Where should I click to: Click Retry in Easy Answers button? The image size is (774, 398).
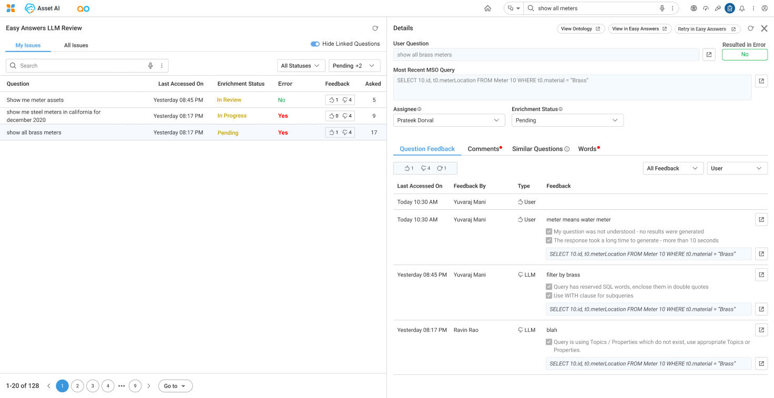coord(707,29)
